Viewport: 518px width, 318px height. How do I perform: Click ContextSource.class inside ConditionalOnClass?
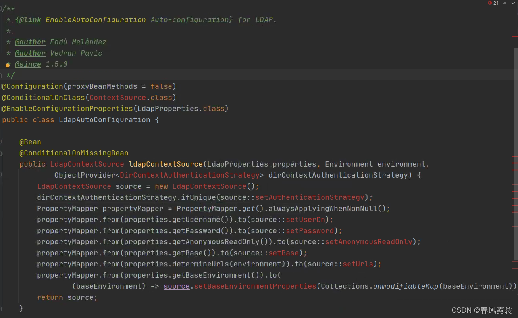(131, 98)
